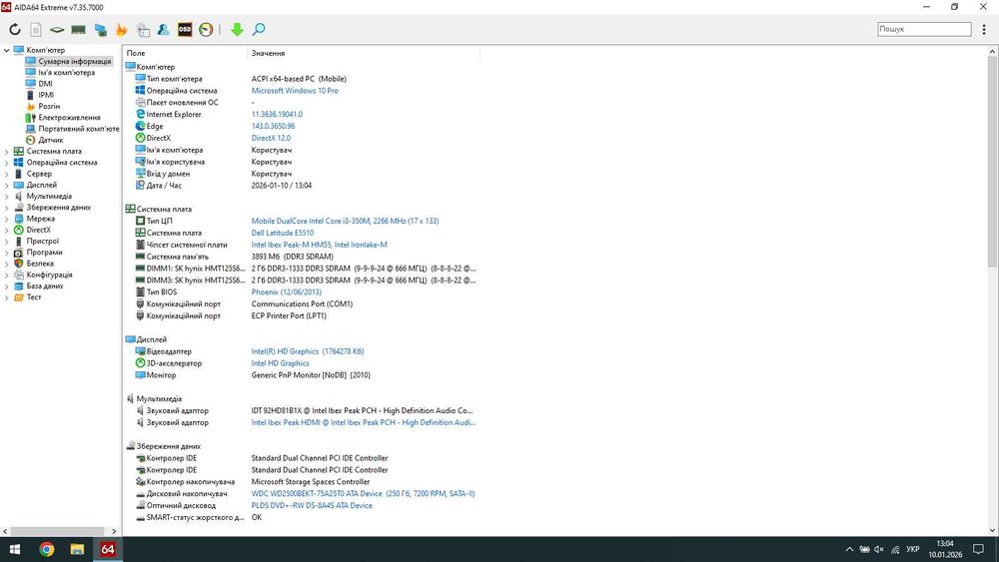Expand the Сервер tree node
Image resolution: width=999 pixels, height=562 pixels.
point(6,174)
